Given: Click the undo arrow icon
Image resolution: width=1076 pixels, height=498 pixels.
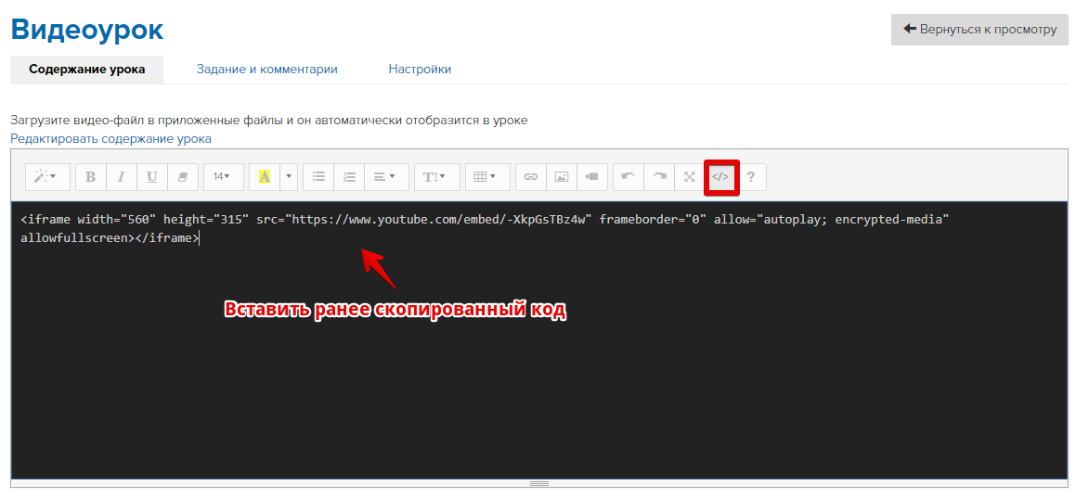Looking at the screenshot, I should 629,177.
